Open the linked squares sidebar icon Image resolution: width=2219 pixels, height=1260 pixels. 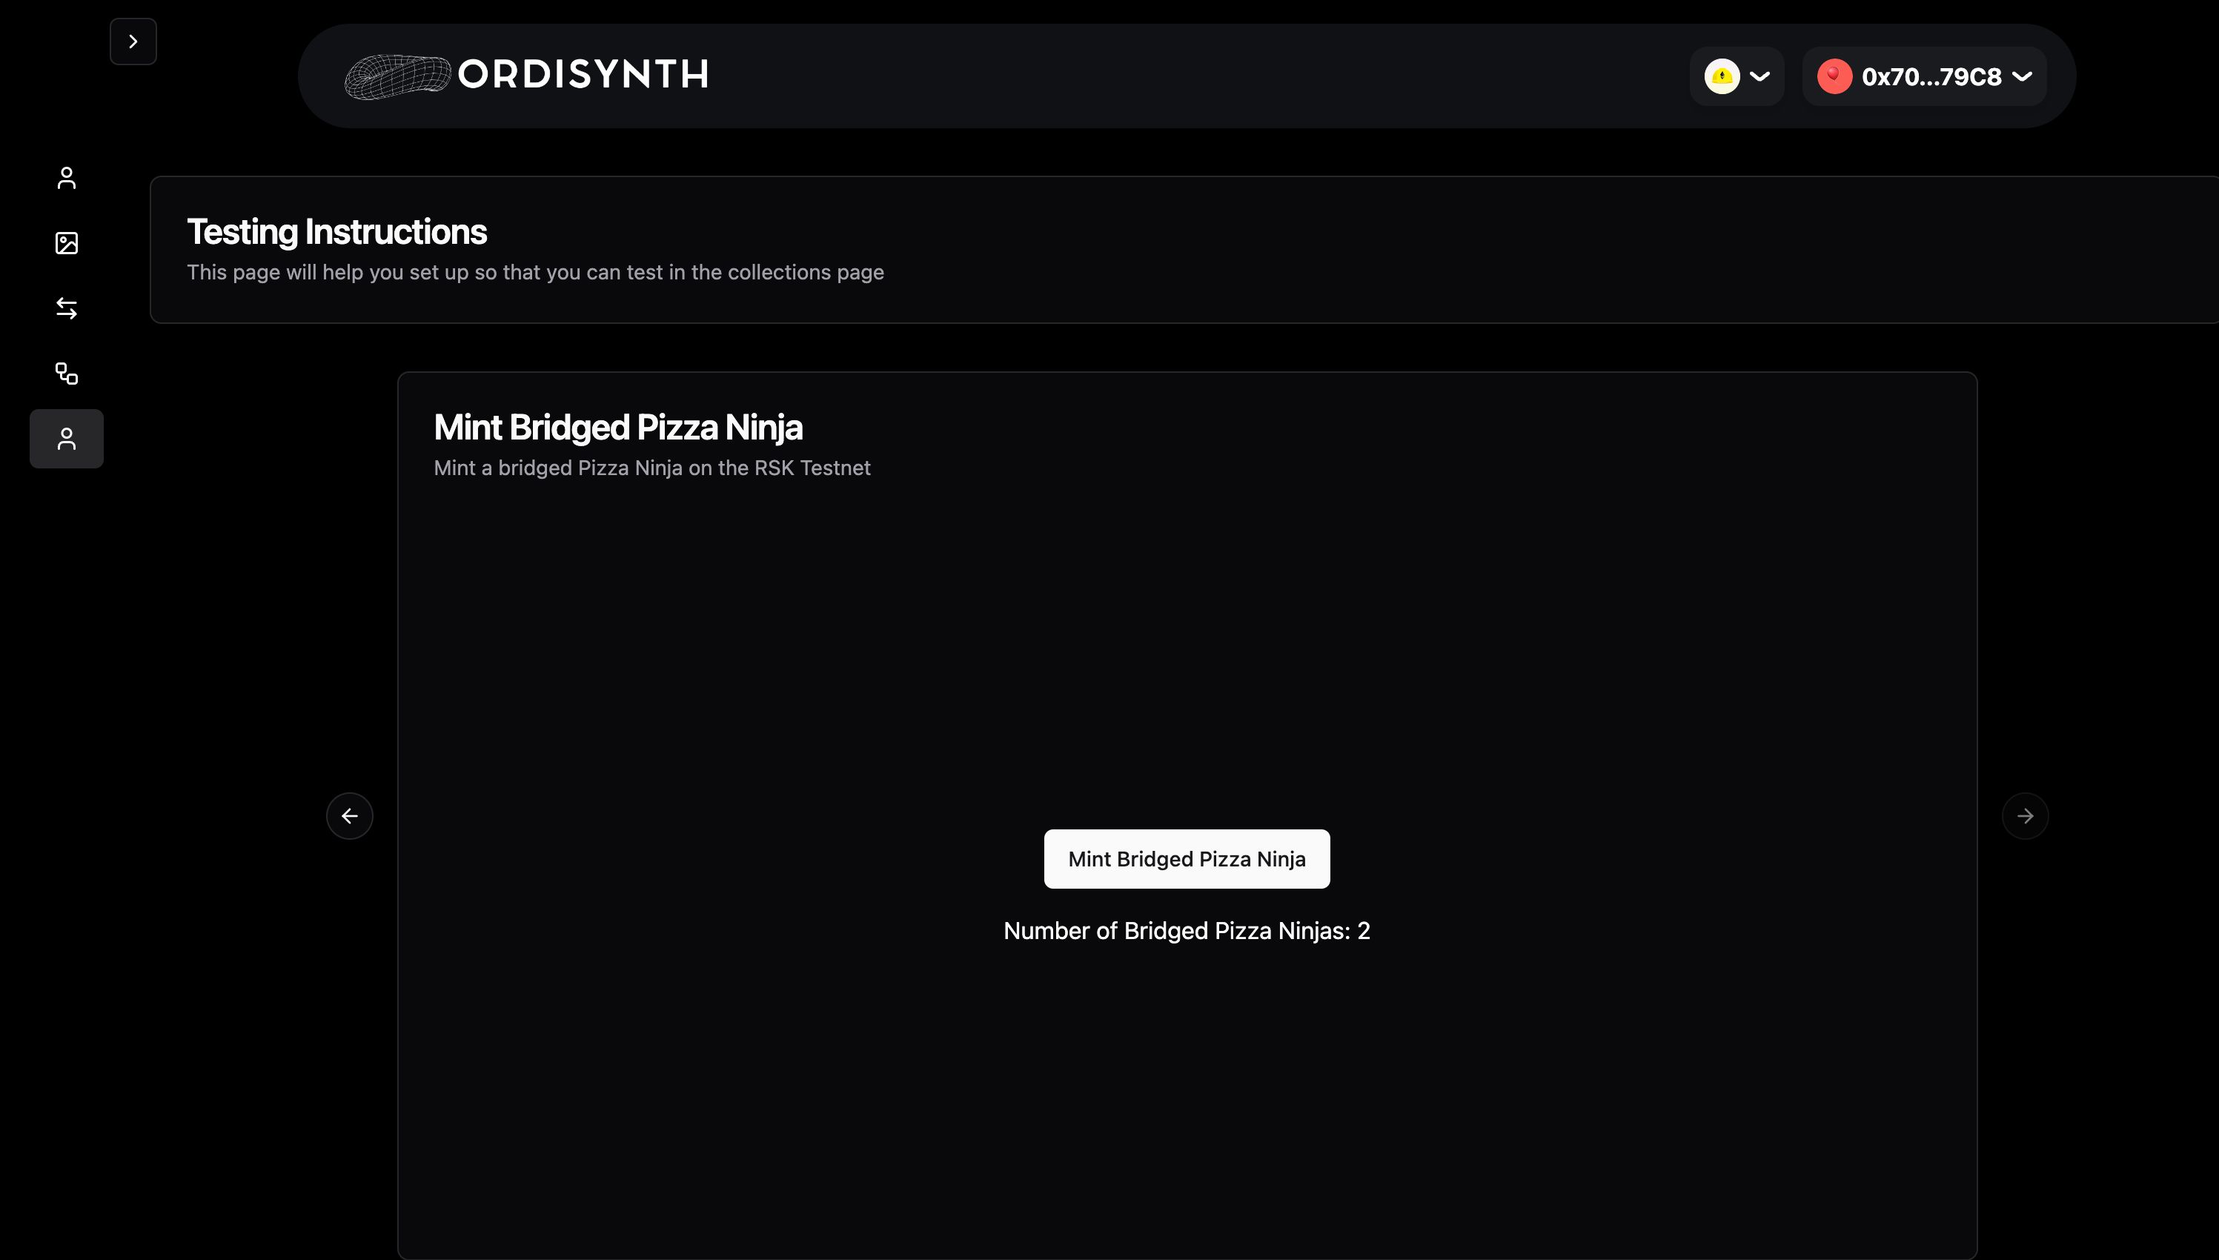67,374
